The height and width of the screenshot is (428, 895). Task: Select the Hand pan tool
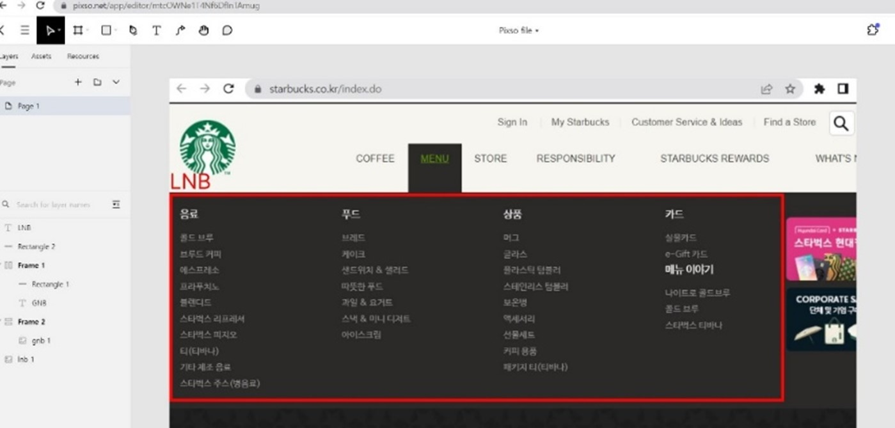click(x=203, y=30)
